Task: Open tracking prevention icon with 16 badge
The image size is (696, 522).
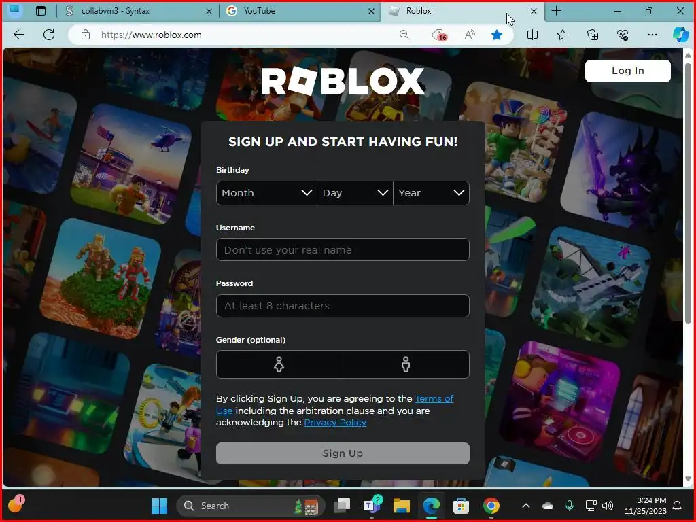Action: coord(439,35)
